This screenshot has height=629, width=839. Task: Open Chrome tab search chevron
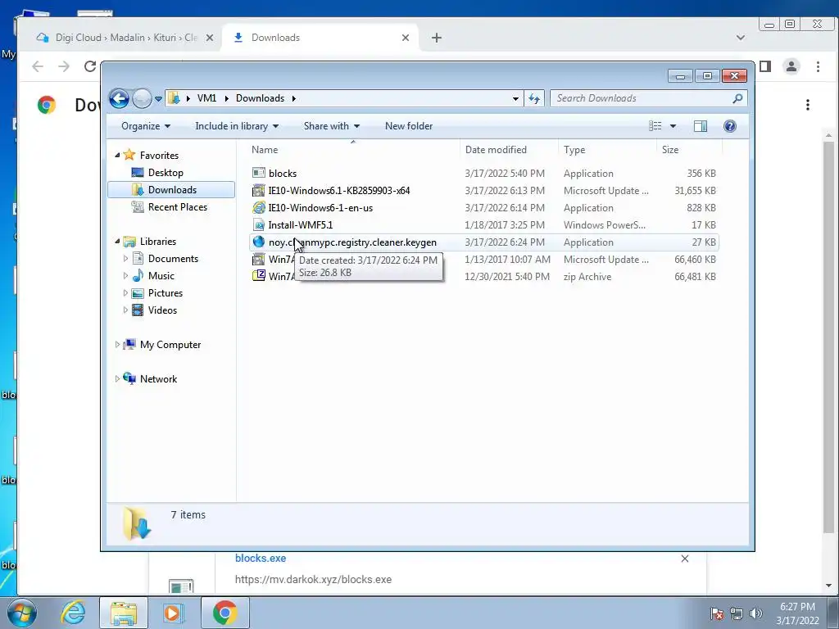(x=741, y=38)
